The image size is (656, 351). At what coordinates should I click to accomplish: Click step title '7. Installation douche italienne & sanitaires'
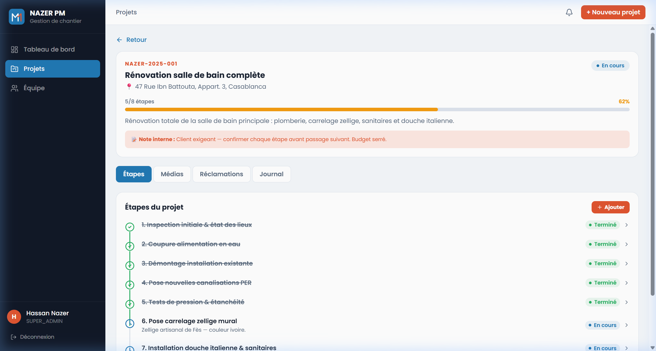tap(209, 348)
